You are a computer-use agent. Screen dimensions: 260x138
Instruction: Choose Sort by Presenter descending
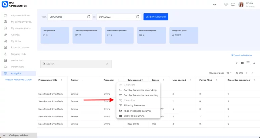138,95
